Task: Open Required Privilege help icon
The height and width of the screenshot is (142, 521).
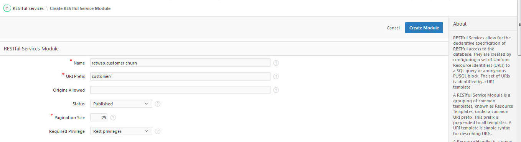Action: pos(157,131)
